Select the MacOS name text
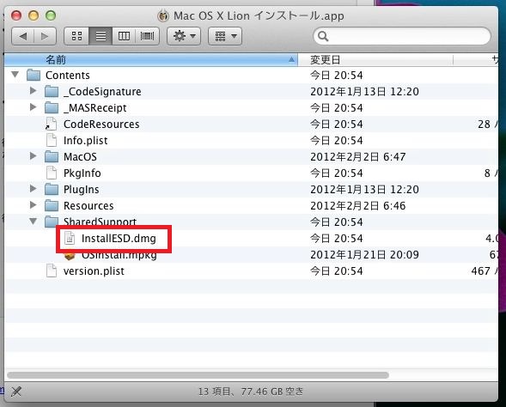Viewport: 506px width, 407px height. pos(80,157)
